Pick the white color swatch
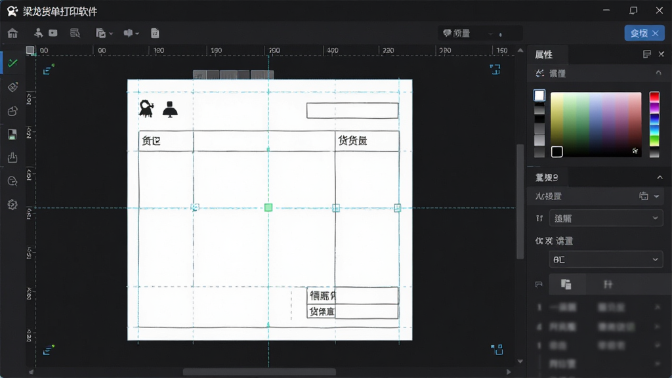The height and width of the screenshot is (378, 672). [539, 95]
